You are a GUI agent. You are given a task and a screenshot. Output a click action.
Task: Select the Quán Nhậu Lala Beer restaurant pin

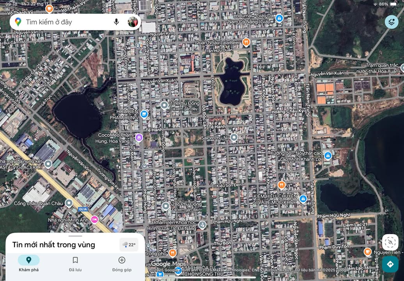pyautogui.click(x=245, y=42)
